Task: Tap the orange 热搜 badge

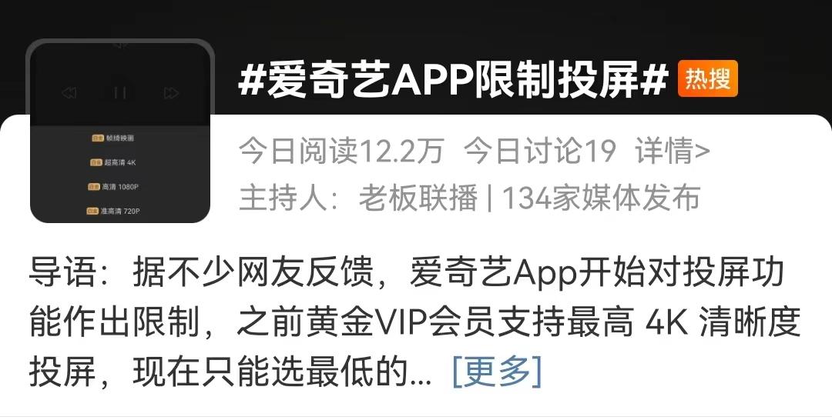Action: [707, 78]
